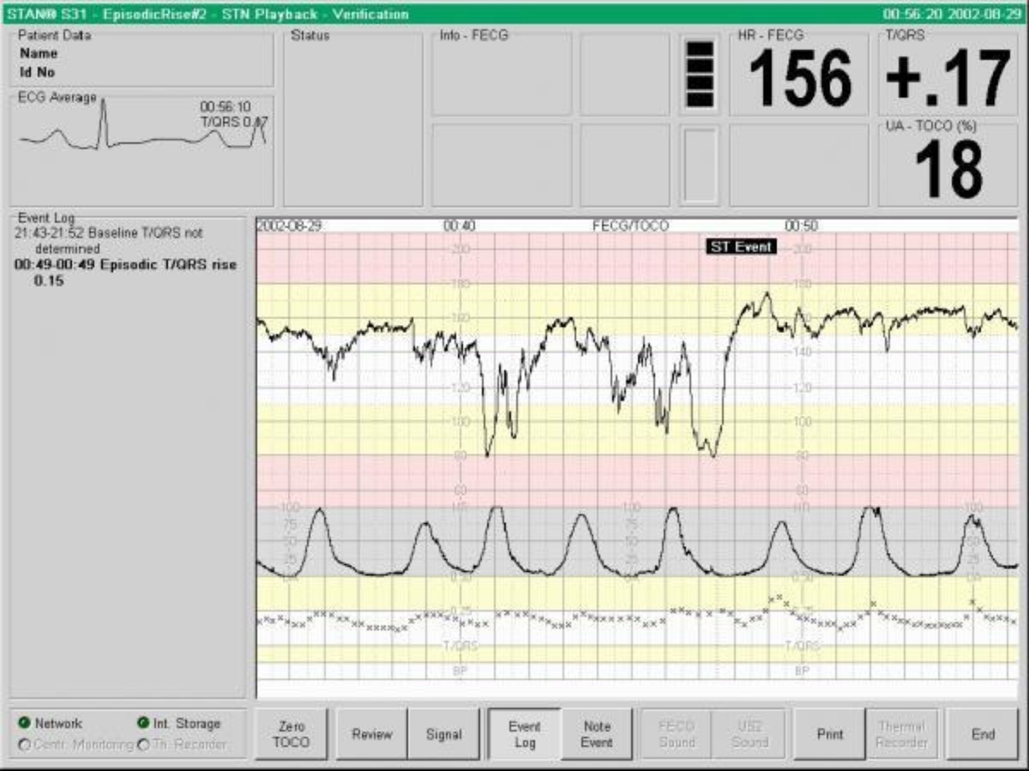End the playback session
1029x771 pixels.
coord(982,734)
